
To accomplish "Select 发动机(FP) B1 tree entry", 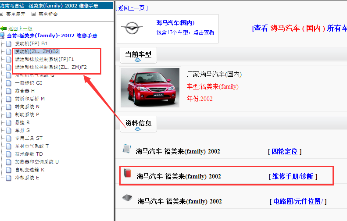I will point(31,43).
